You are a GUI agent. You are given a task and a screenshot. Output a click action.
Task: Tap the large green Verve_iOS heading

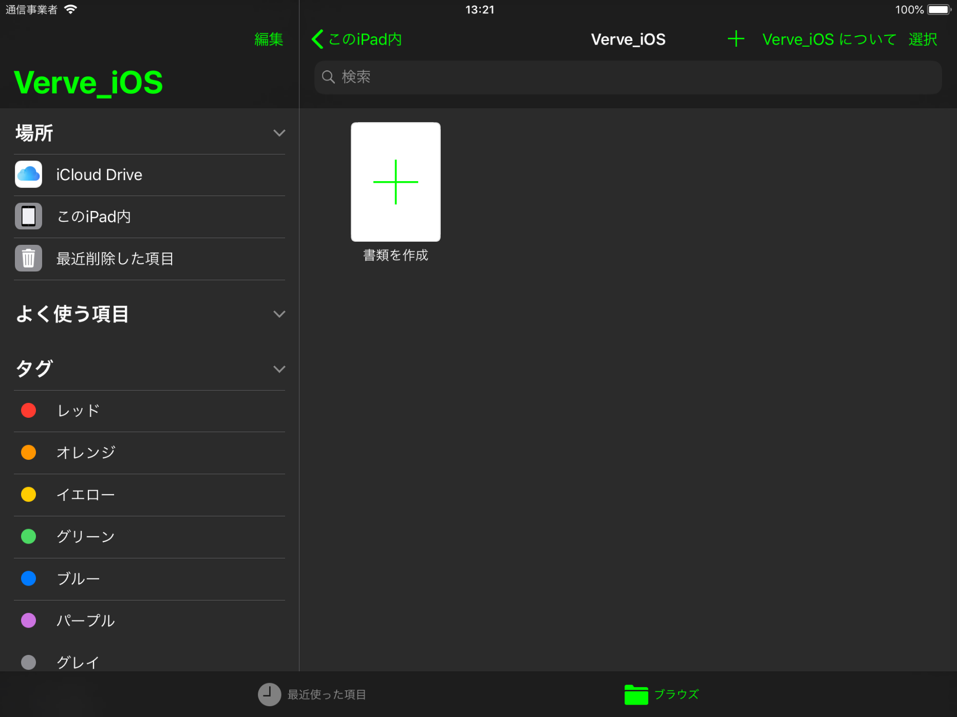[x=88, y=82]
